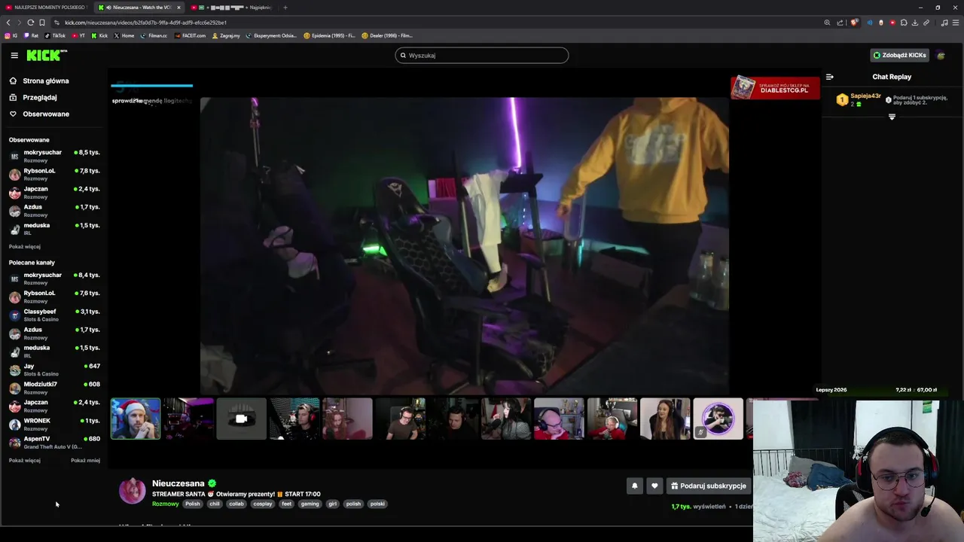Image resolution: width=964 pixels, height=542 pixels.
Task: Open the DIABLESTCG.PL shop banner
Action: click(775, 87)
